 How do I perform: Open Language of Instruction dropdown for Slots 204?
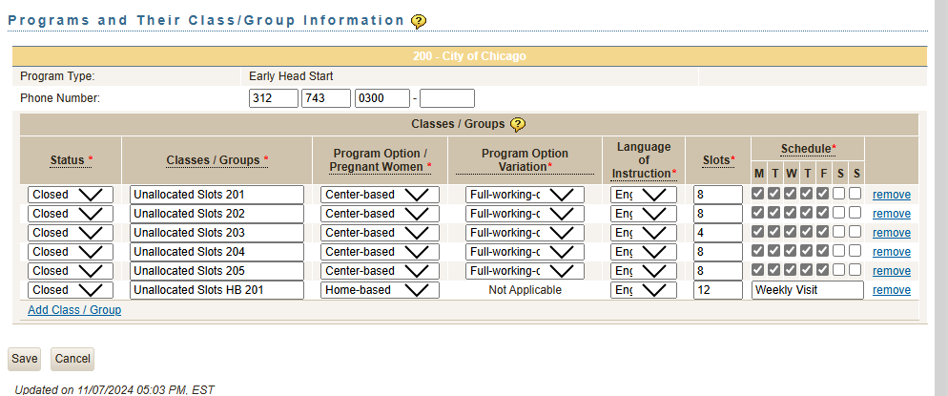[644, 252]
